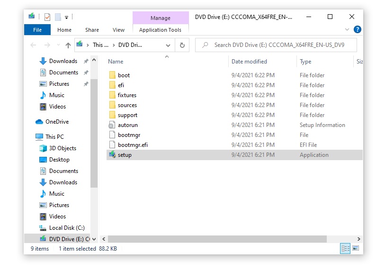The height and width of the screenshot is (271, 385).
Task: Click the DVD drive icon in title bar
Action: pos(32,16)
